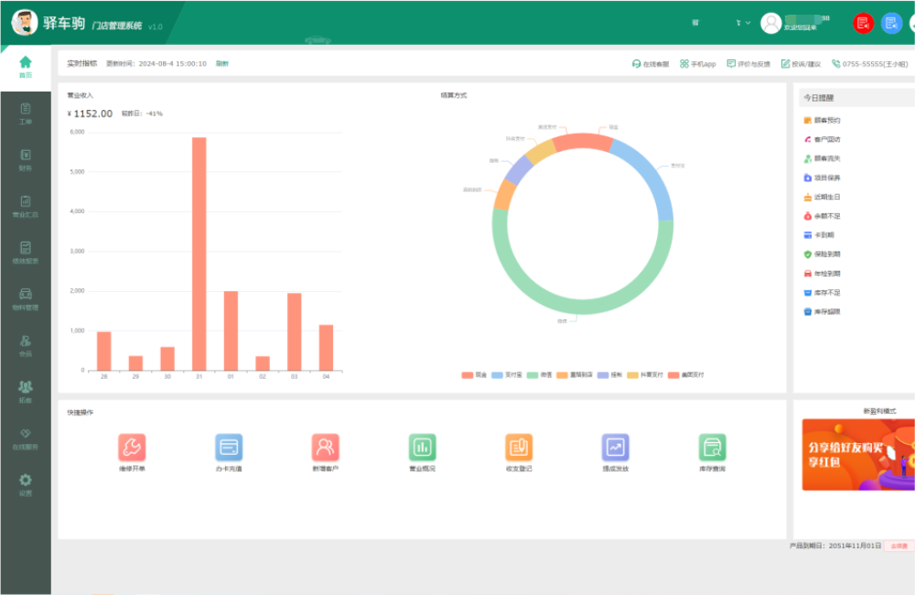Open the 项目保养 reminder
Screen dimensions: 915x595
(x=822, y=178)
